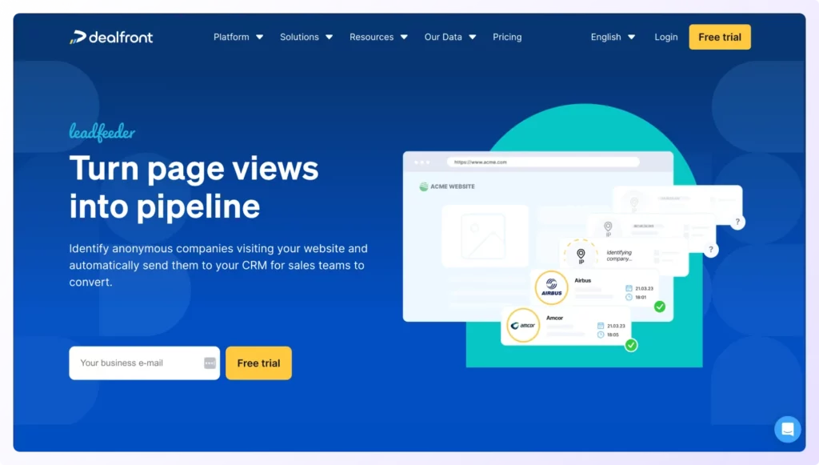
Task: Open the chat bubble widget
Action: [788, 429]
